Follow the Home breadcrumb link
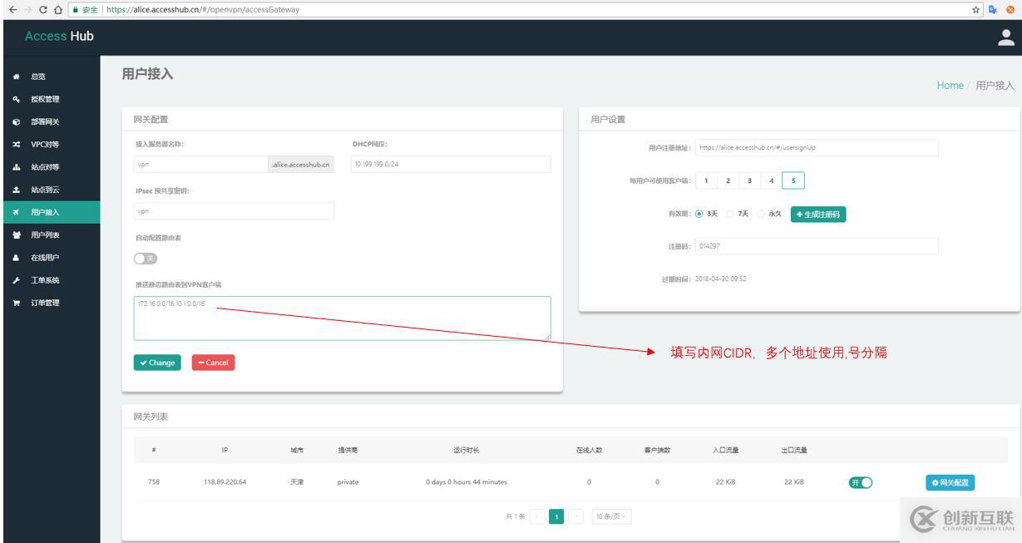The width and height of the screenshot is (1022, 543). [x=951, y=85]
